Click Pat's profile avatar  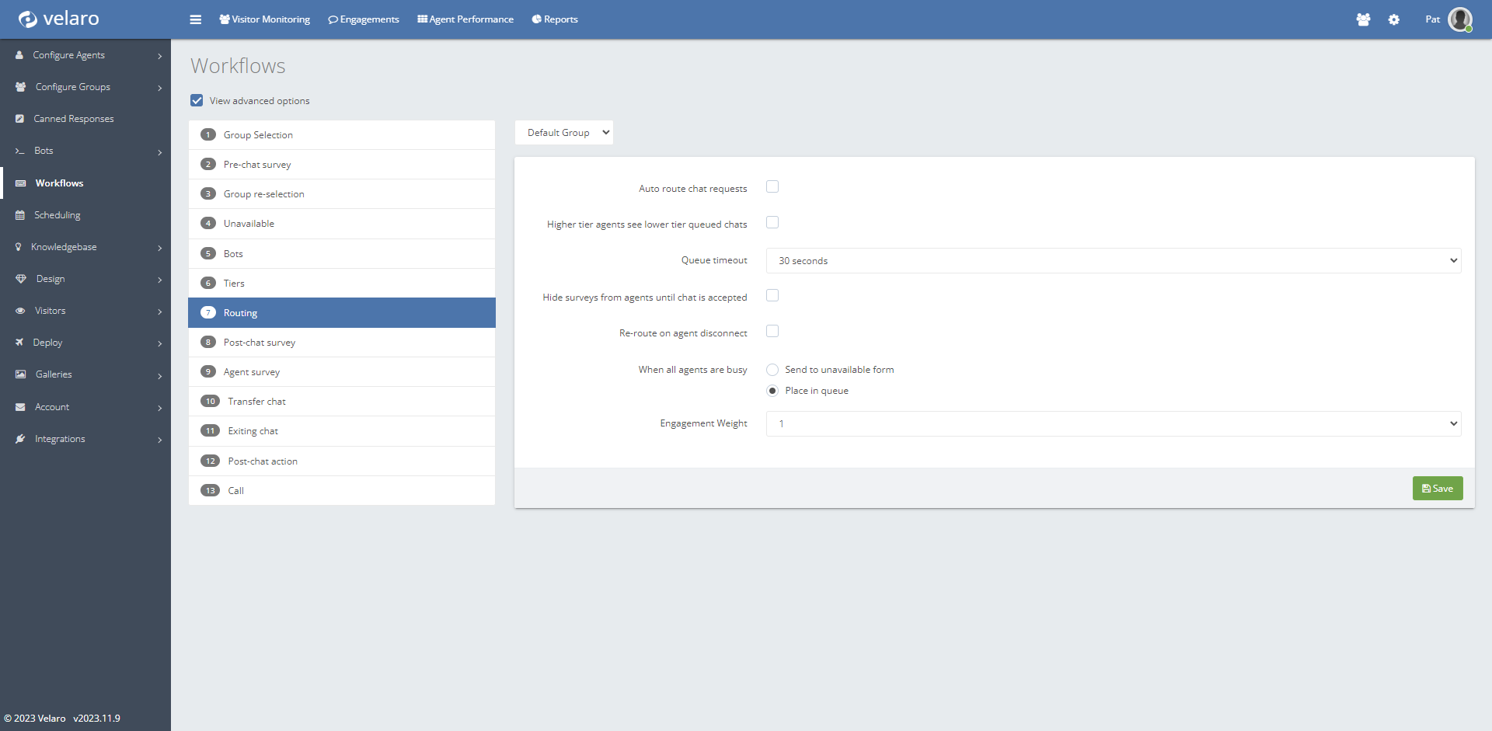tap(1459, 19)
